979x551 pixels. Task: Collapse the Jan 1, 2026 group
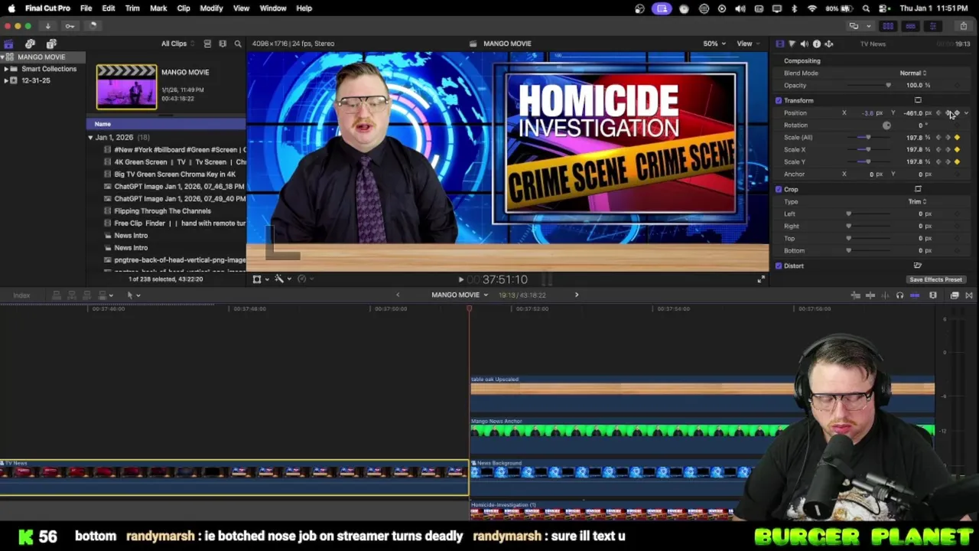(90, 138)
